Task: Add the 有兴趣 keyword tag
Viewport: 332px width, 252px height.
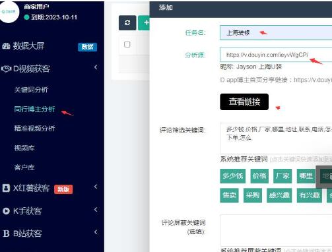Action: [x=310, y=195]
